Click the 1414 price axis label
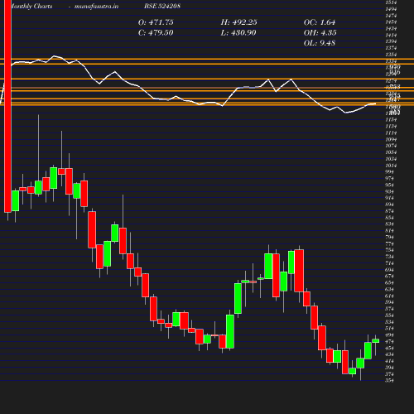Image resolution: width=414 pixels, height=414 pixels. coord(391,35)
